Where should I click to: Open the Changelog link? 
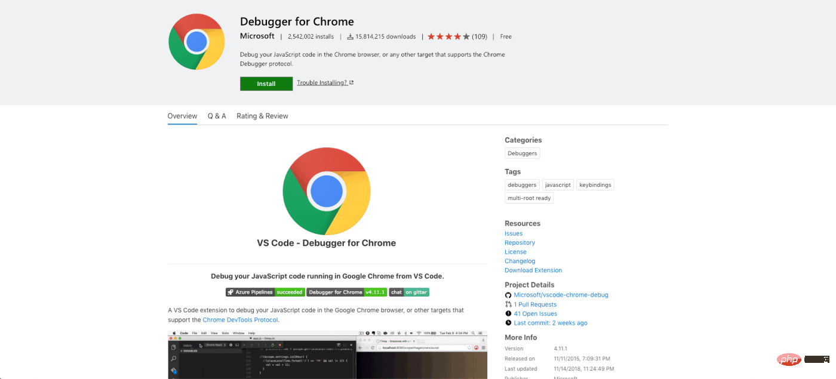(x=520, y=261)
